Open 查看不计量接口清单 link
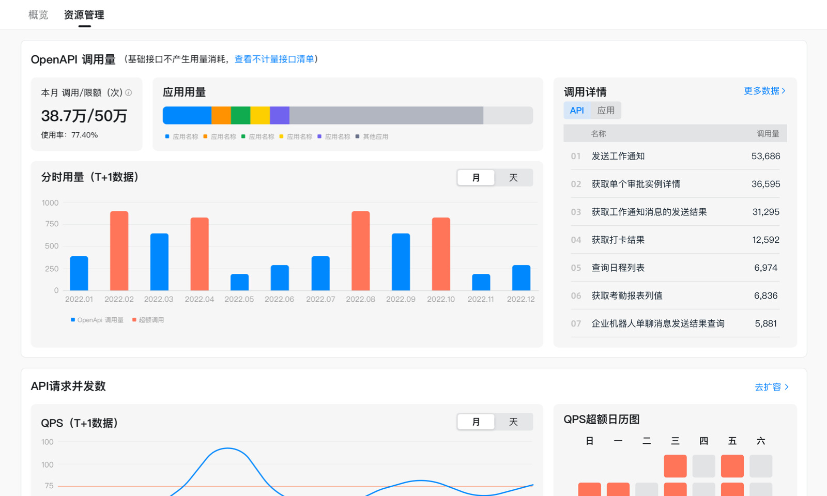 (274, 59)
